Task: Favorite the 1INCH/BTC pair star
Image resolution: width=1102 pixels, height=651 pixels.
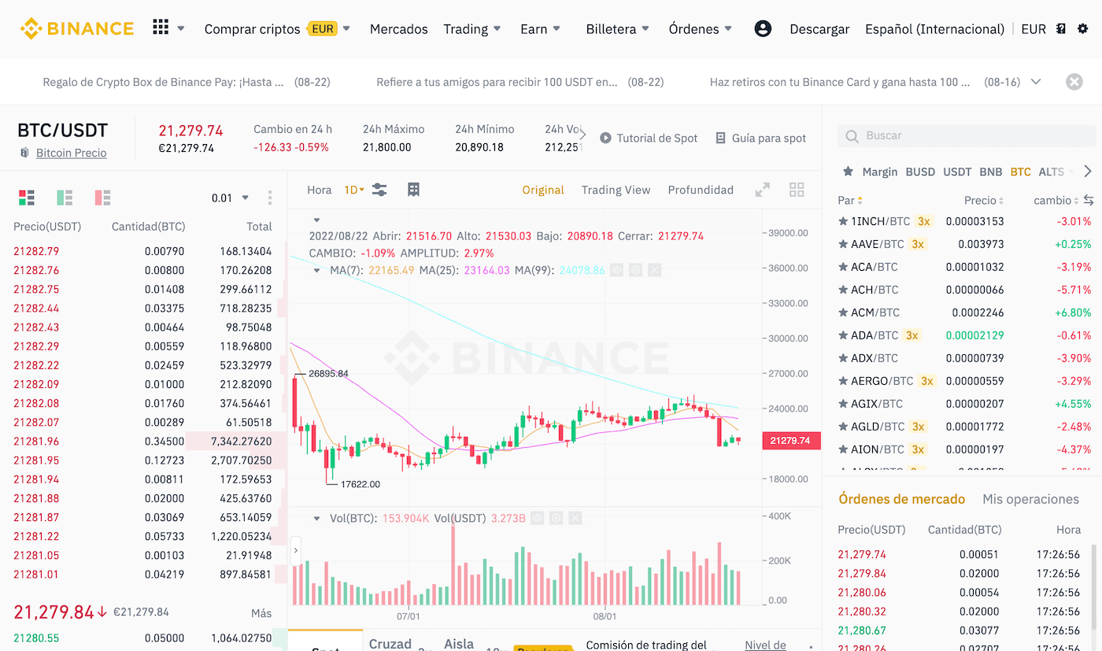Action: [843, 221]
